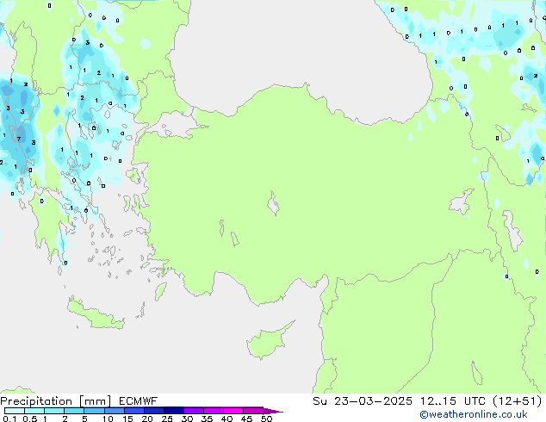Click the '20' legend scale label
This screenshot has height=422, width=546.
click(147, 419)
